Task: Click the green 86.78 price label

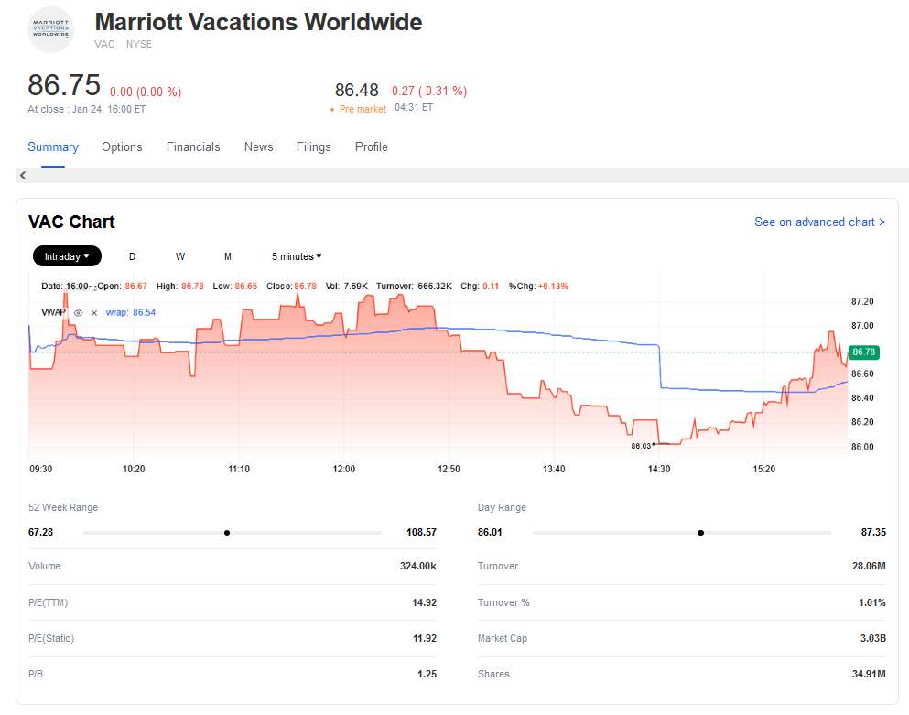Action: [862, 352]
